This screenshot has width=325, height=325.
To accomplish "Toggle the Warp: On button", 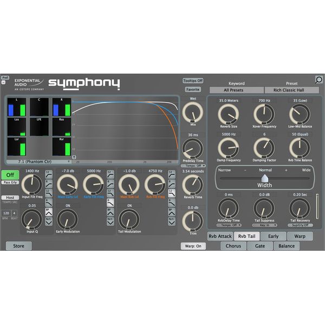I will (193, 246).
